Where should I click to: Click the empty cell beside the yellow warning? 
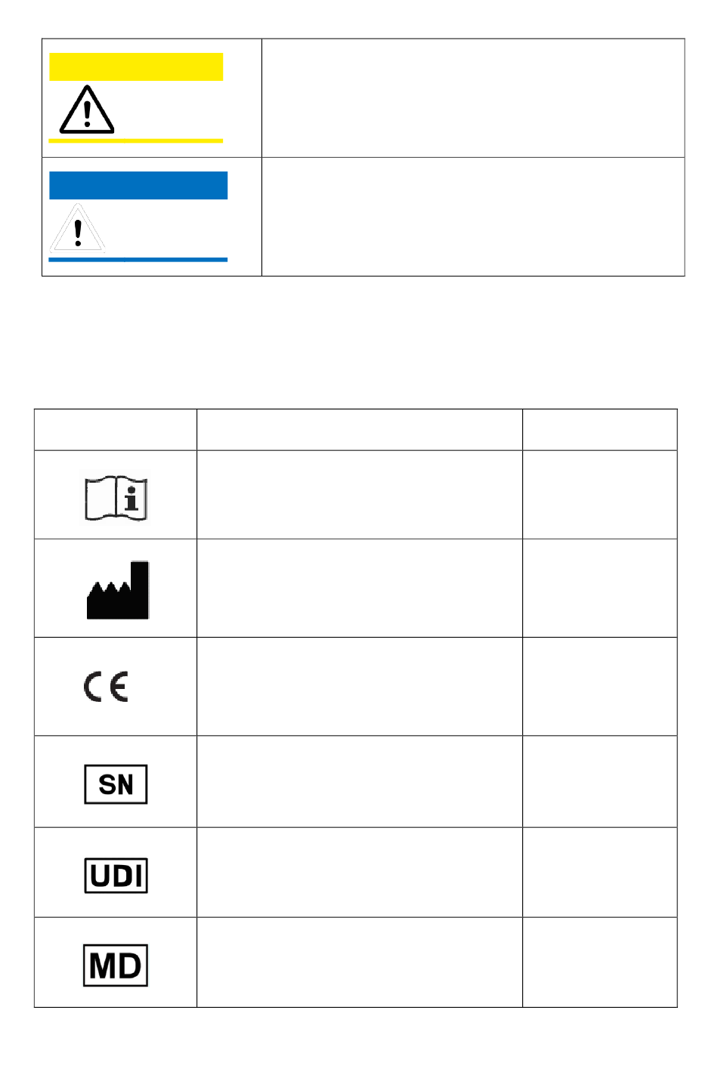click(x=473, y=98)
